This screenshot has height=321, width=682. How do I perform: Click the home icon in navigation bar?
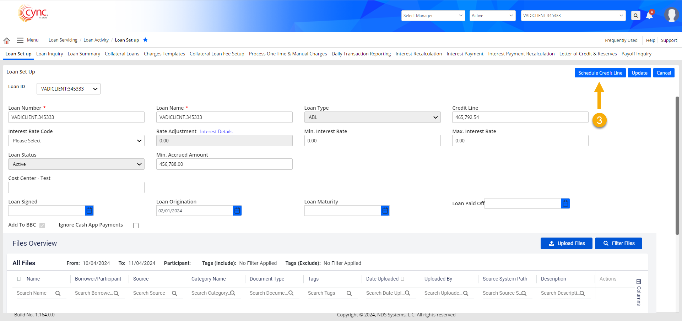pyautogui.click(x=7, y=40)
